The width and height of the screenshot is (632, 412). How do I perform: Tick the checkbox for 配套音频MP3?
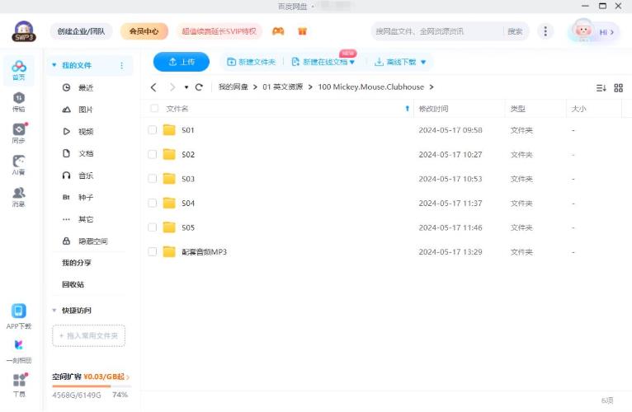(153, 251)
